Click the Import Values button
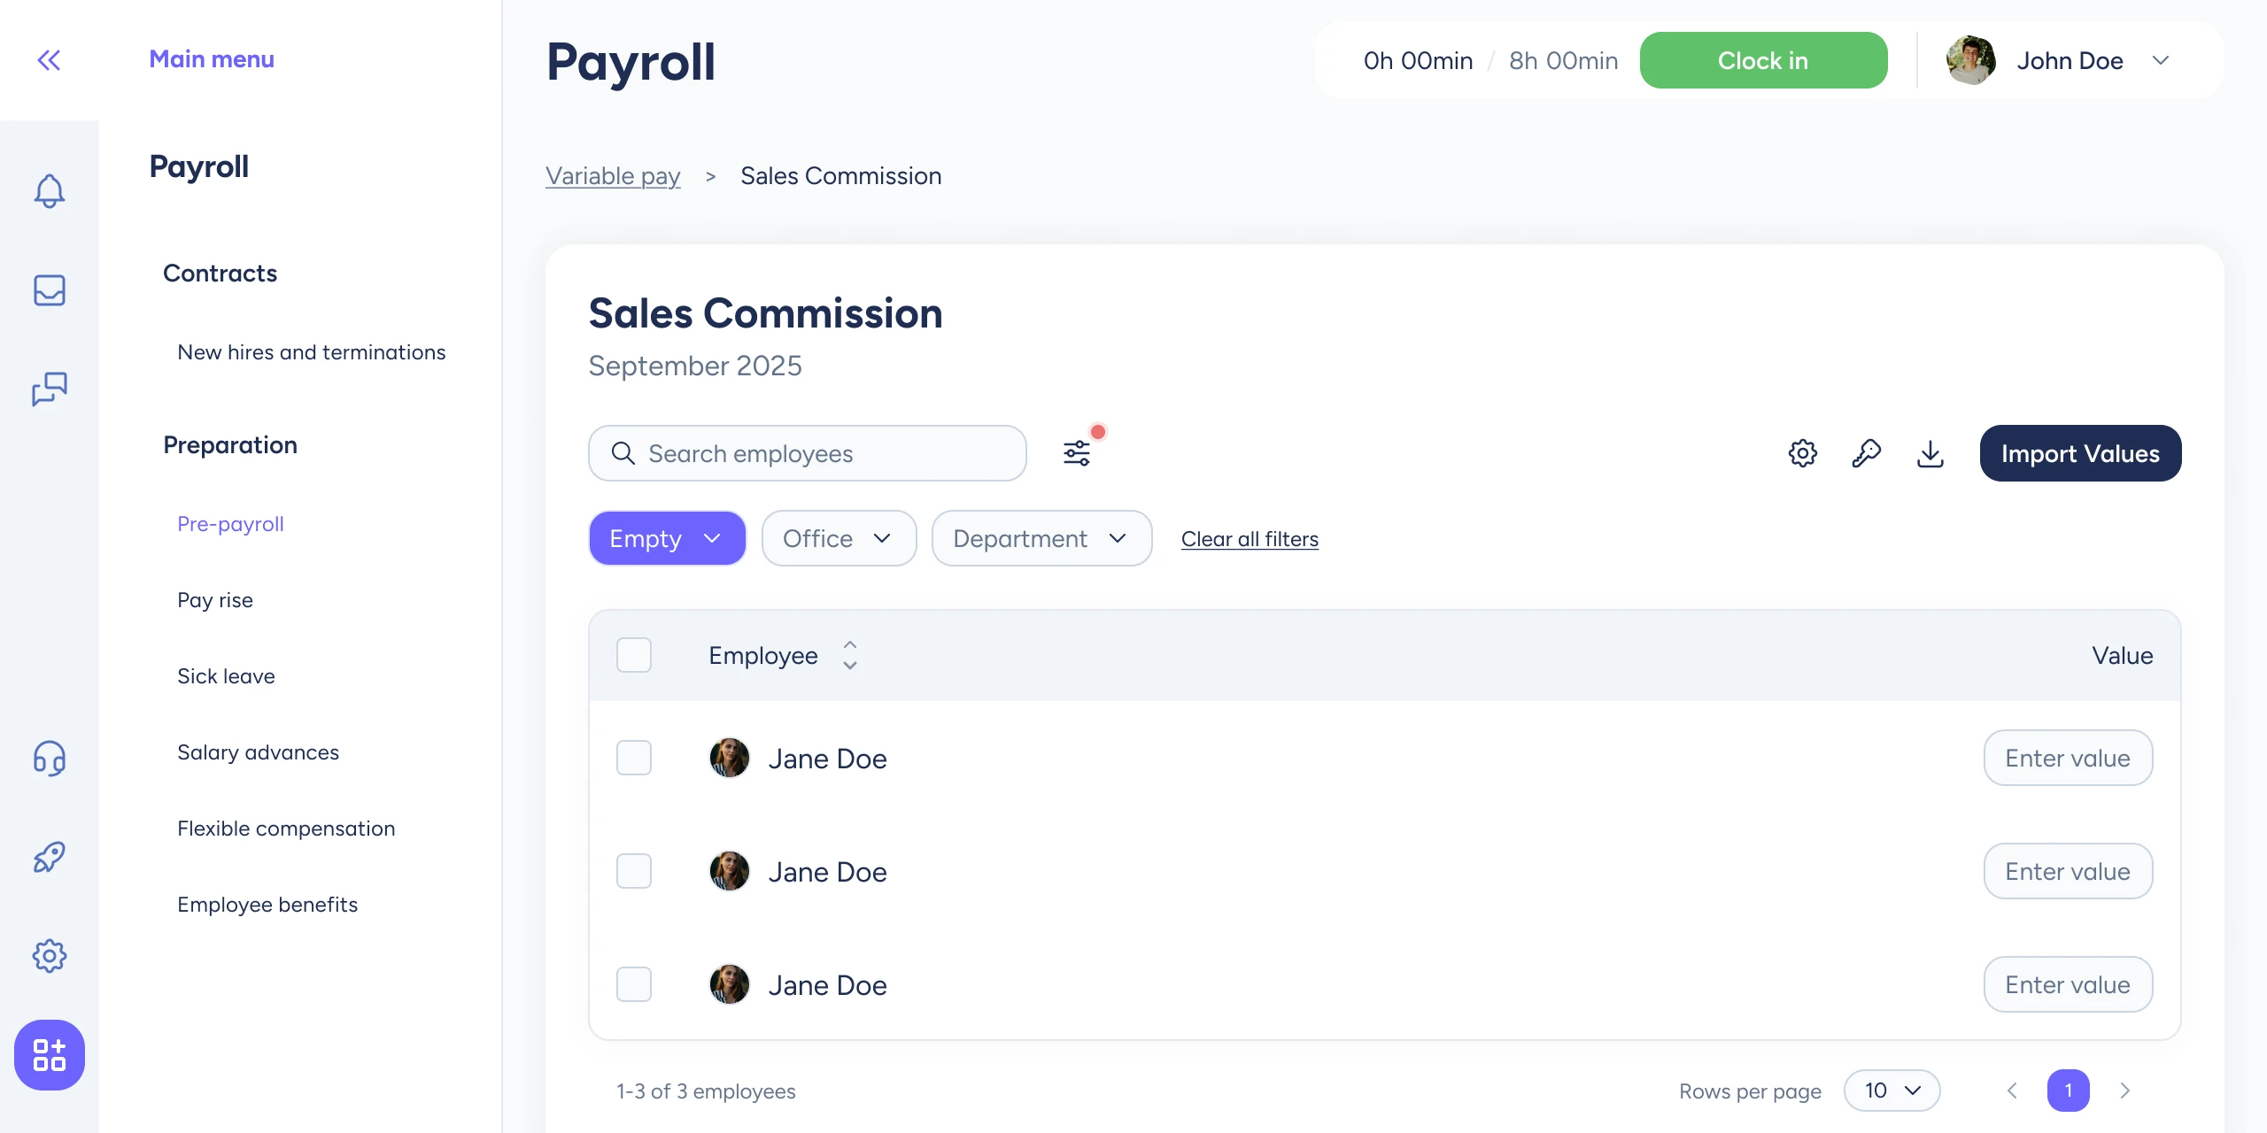The image size is (2267, 1133). pyautogui.click(x=2080, y=453)
